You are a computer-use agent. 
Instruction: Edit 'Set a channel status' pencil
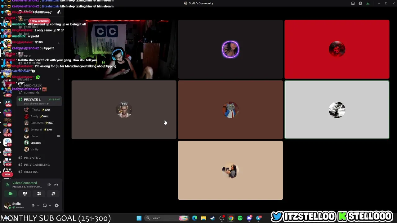47,104
